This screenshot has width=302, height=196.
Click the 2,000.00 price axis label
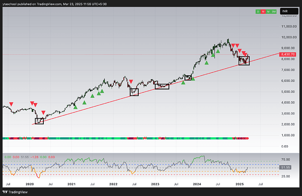pyautogui.click(x=288, y=124)
